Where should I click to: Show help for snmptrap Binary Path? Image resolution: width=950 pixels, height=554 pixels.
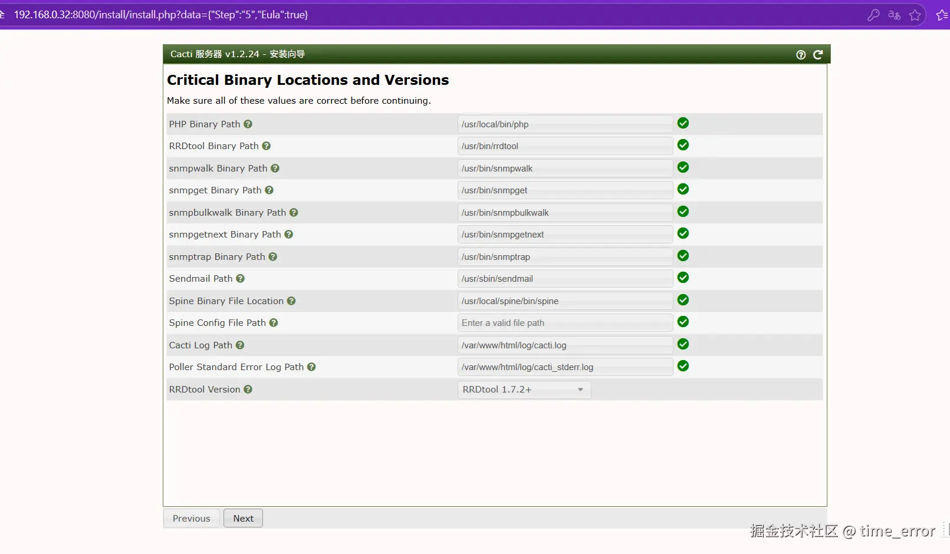coord(272,257)
